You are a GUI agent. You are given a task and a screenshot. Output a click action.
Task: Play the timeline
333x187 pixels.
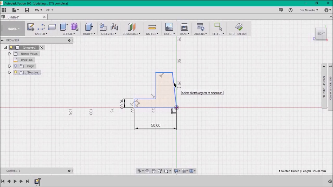[15, 181]
